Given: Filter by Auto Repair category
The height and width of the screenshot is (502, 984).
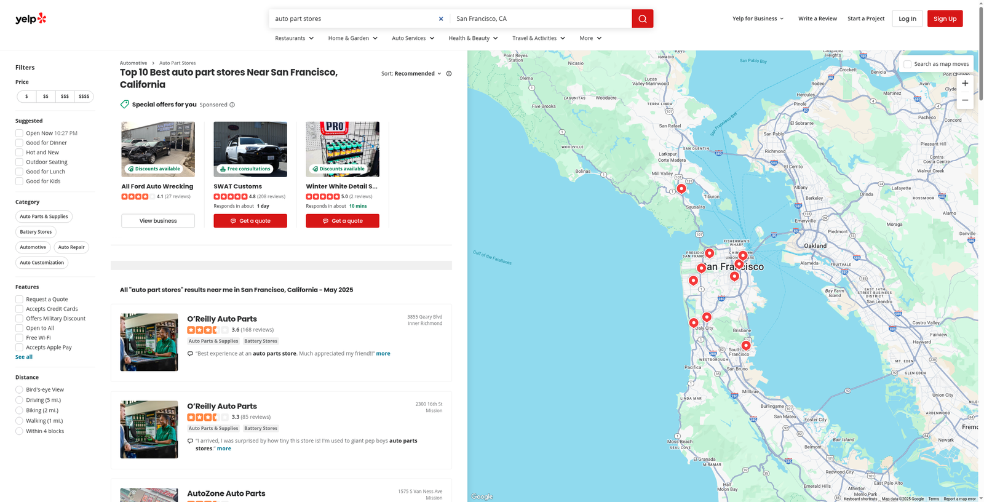Looking at the screenshot, I should [x=71, y=247].
